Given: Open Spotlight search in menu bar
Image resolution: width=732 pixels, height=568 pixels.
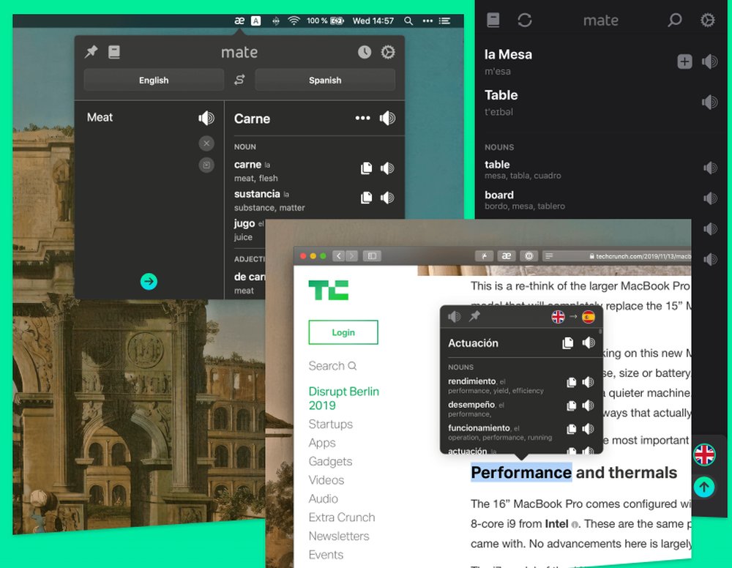Looking at the screenshot, I should tap(408, 20).
